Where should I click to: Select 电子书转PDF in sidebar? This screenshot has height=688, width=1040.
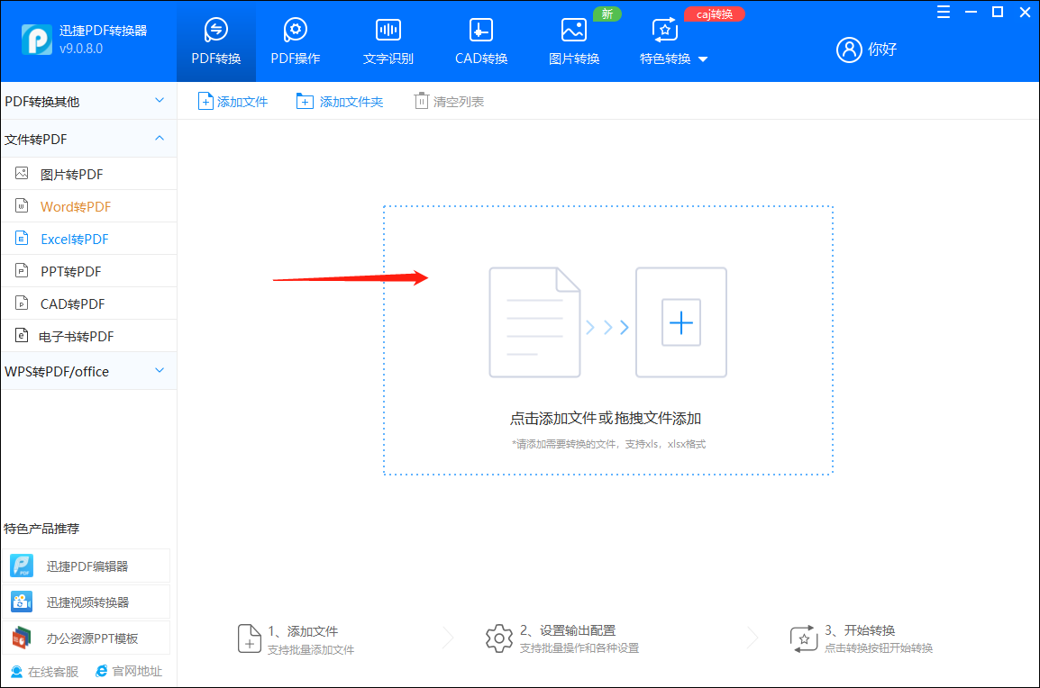(x=88, y=336)
